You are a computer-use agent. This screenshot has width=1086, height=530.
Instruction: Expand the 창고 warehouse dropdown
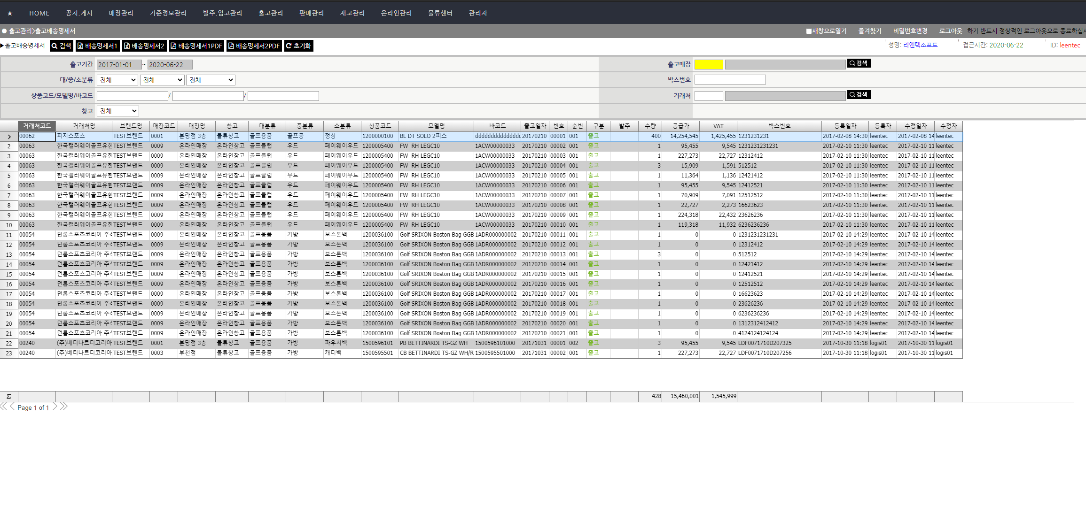117,111
